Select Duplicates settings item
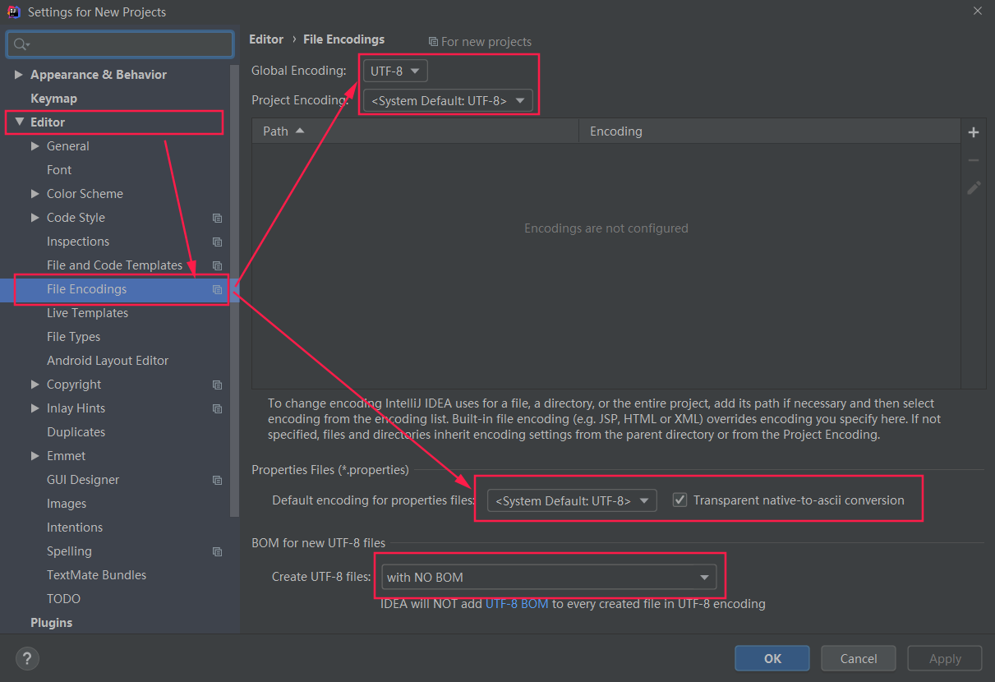 (76, 432)
